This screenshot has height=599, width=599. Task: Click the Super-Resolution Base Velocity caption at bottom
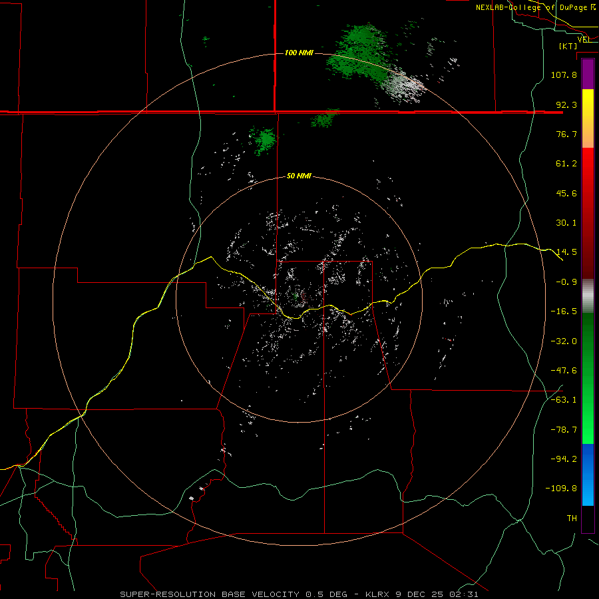click(299, 594)
